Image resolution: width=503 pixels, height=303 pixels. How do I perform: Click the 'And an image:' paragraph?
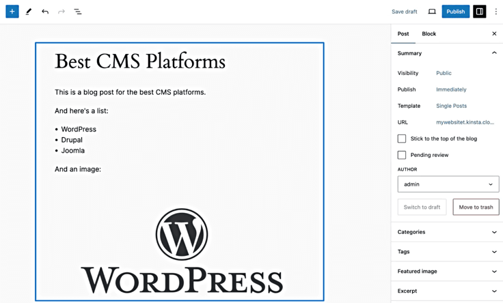pos(78,169)
